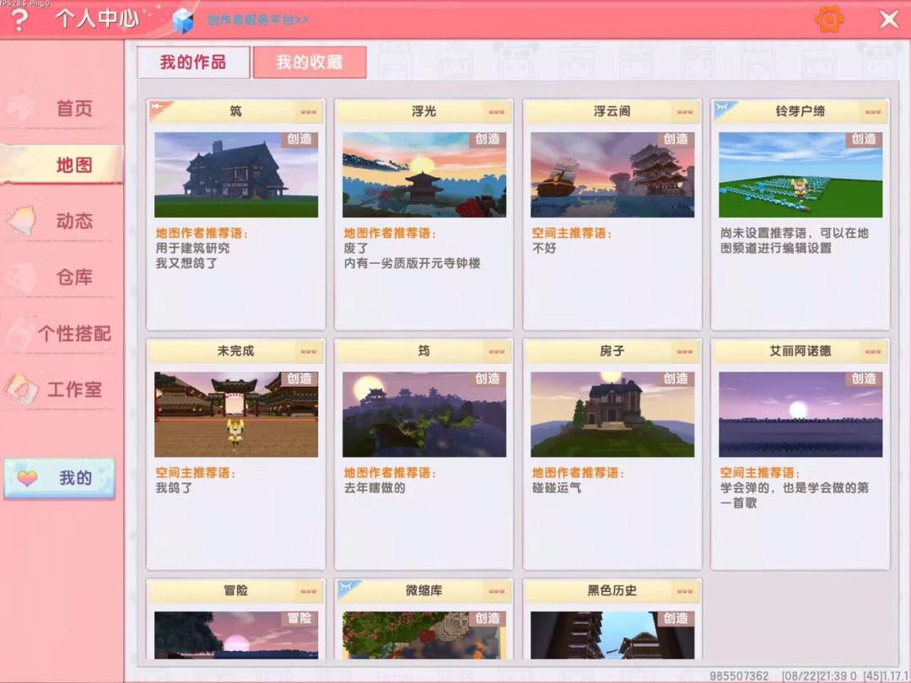Click the 艾丽阿诺德 map title
Image resolution: width=911 pixels, height=683 pixels.
click(x=800, y=351)
